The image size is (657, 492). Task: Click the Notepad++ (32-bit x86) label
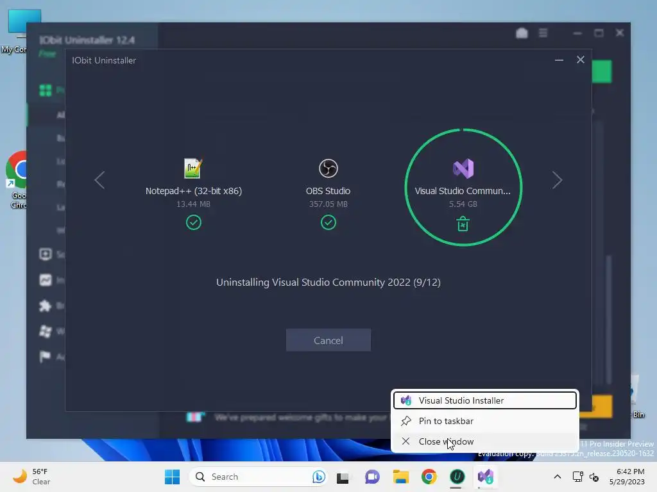(194, 191)
